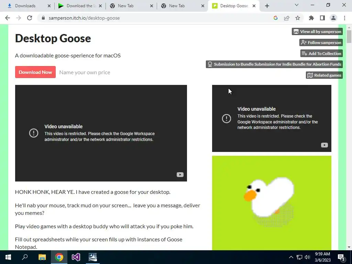
Task: Bookmark this page with the star
Action: (x=298, y=18)
